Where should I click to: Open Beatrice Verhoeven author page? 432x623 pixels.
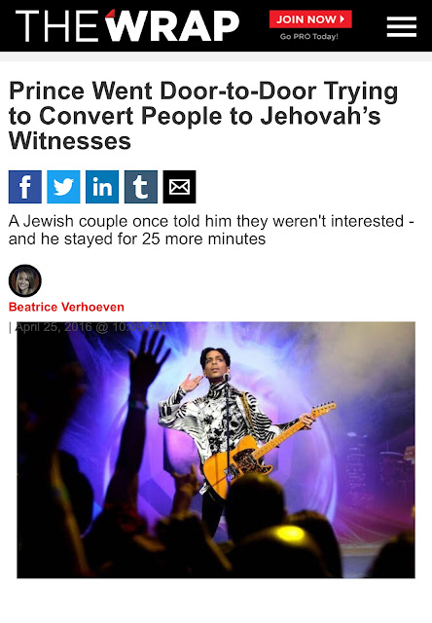[66, 307]
